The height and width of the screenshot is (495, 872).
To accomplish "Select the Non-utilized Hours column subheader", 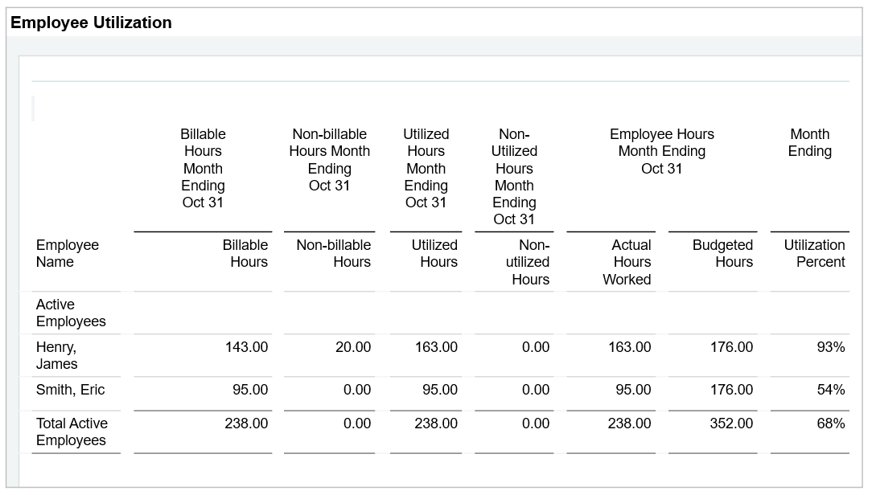I will click(530, 262).
